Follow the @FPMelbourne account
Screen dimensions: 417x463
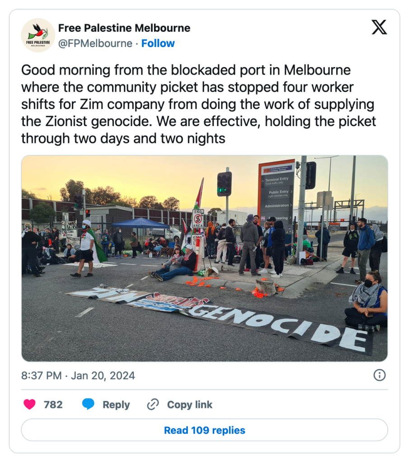point(158,43)
